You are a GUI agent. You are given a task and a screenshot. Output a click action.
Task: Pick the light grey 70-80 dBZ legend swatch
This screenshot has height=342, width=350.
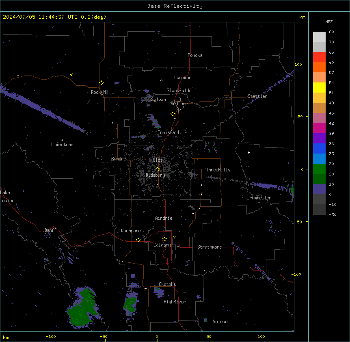pyautogui.click(x=319, y=37)
